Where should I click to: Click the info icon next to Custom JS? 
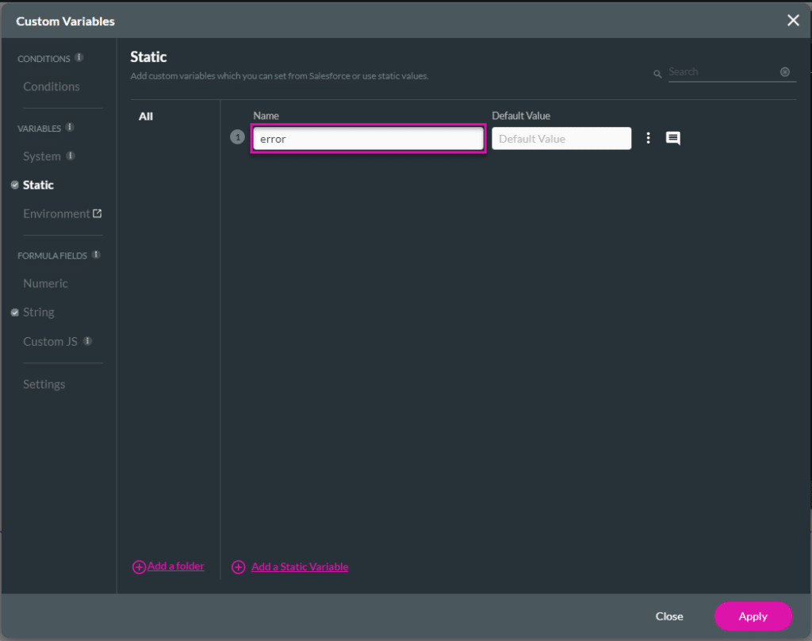pyautogui.click(x=87, y=341)
